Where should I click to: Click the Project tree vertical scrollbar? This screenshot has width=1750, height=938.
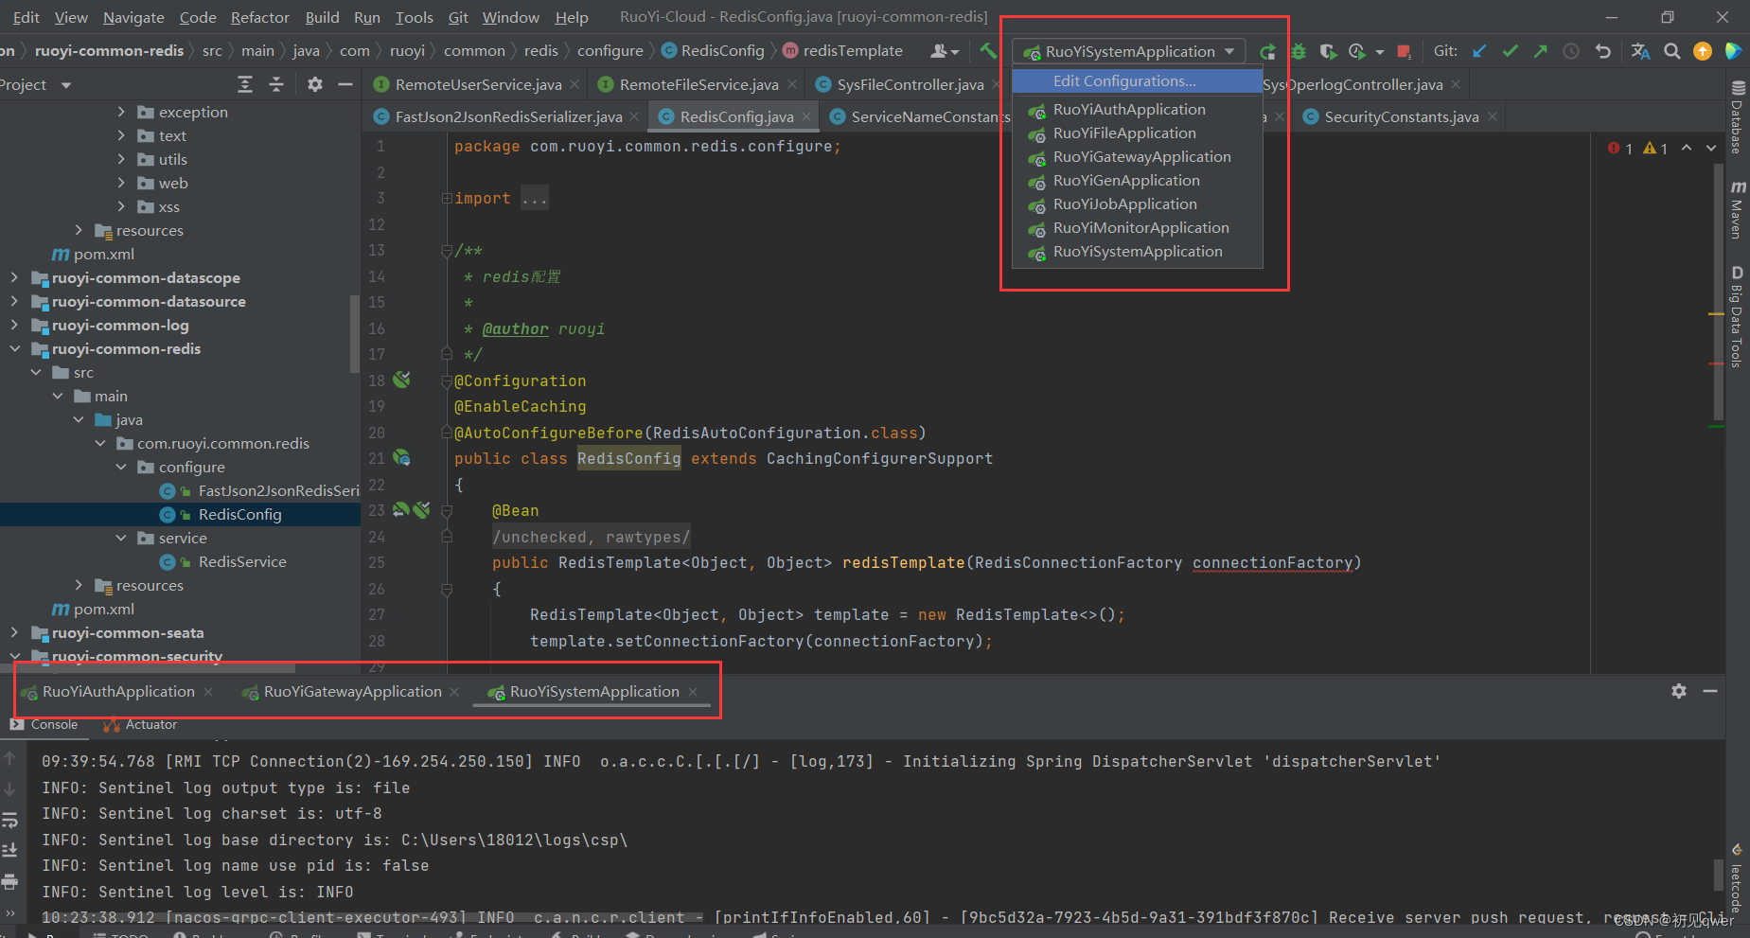(355, 333)
